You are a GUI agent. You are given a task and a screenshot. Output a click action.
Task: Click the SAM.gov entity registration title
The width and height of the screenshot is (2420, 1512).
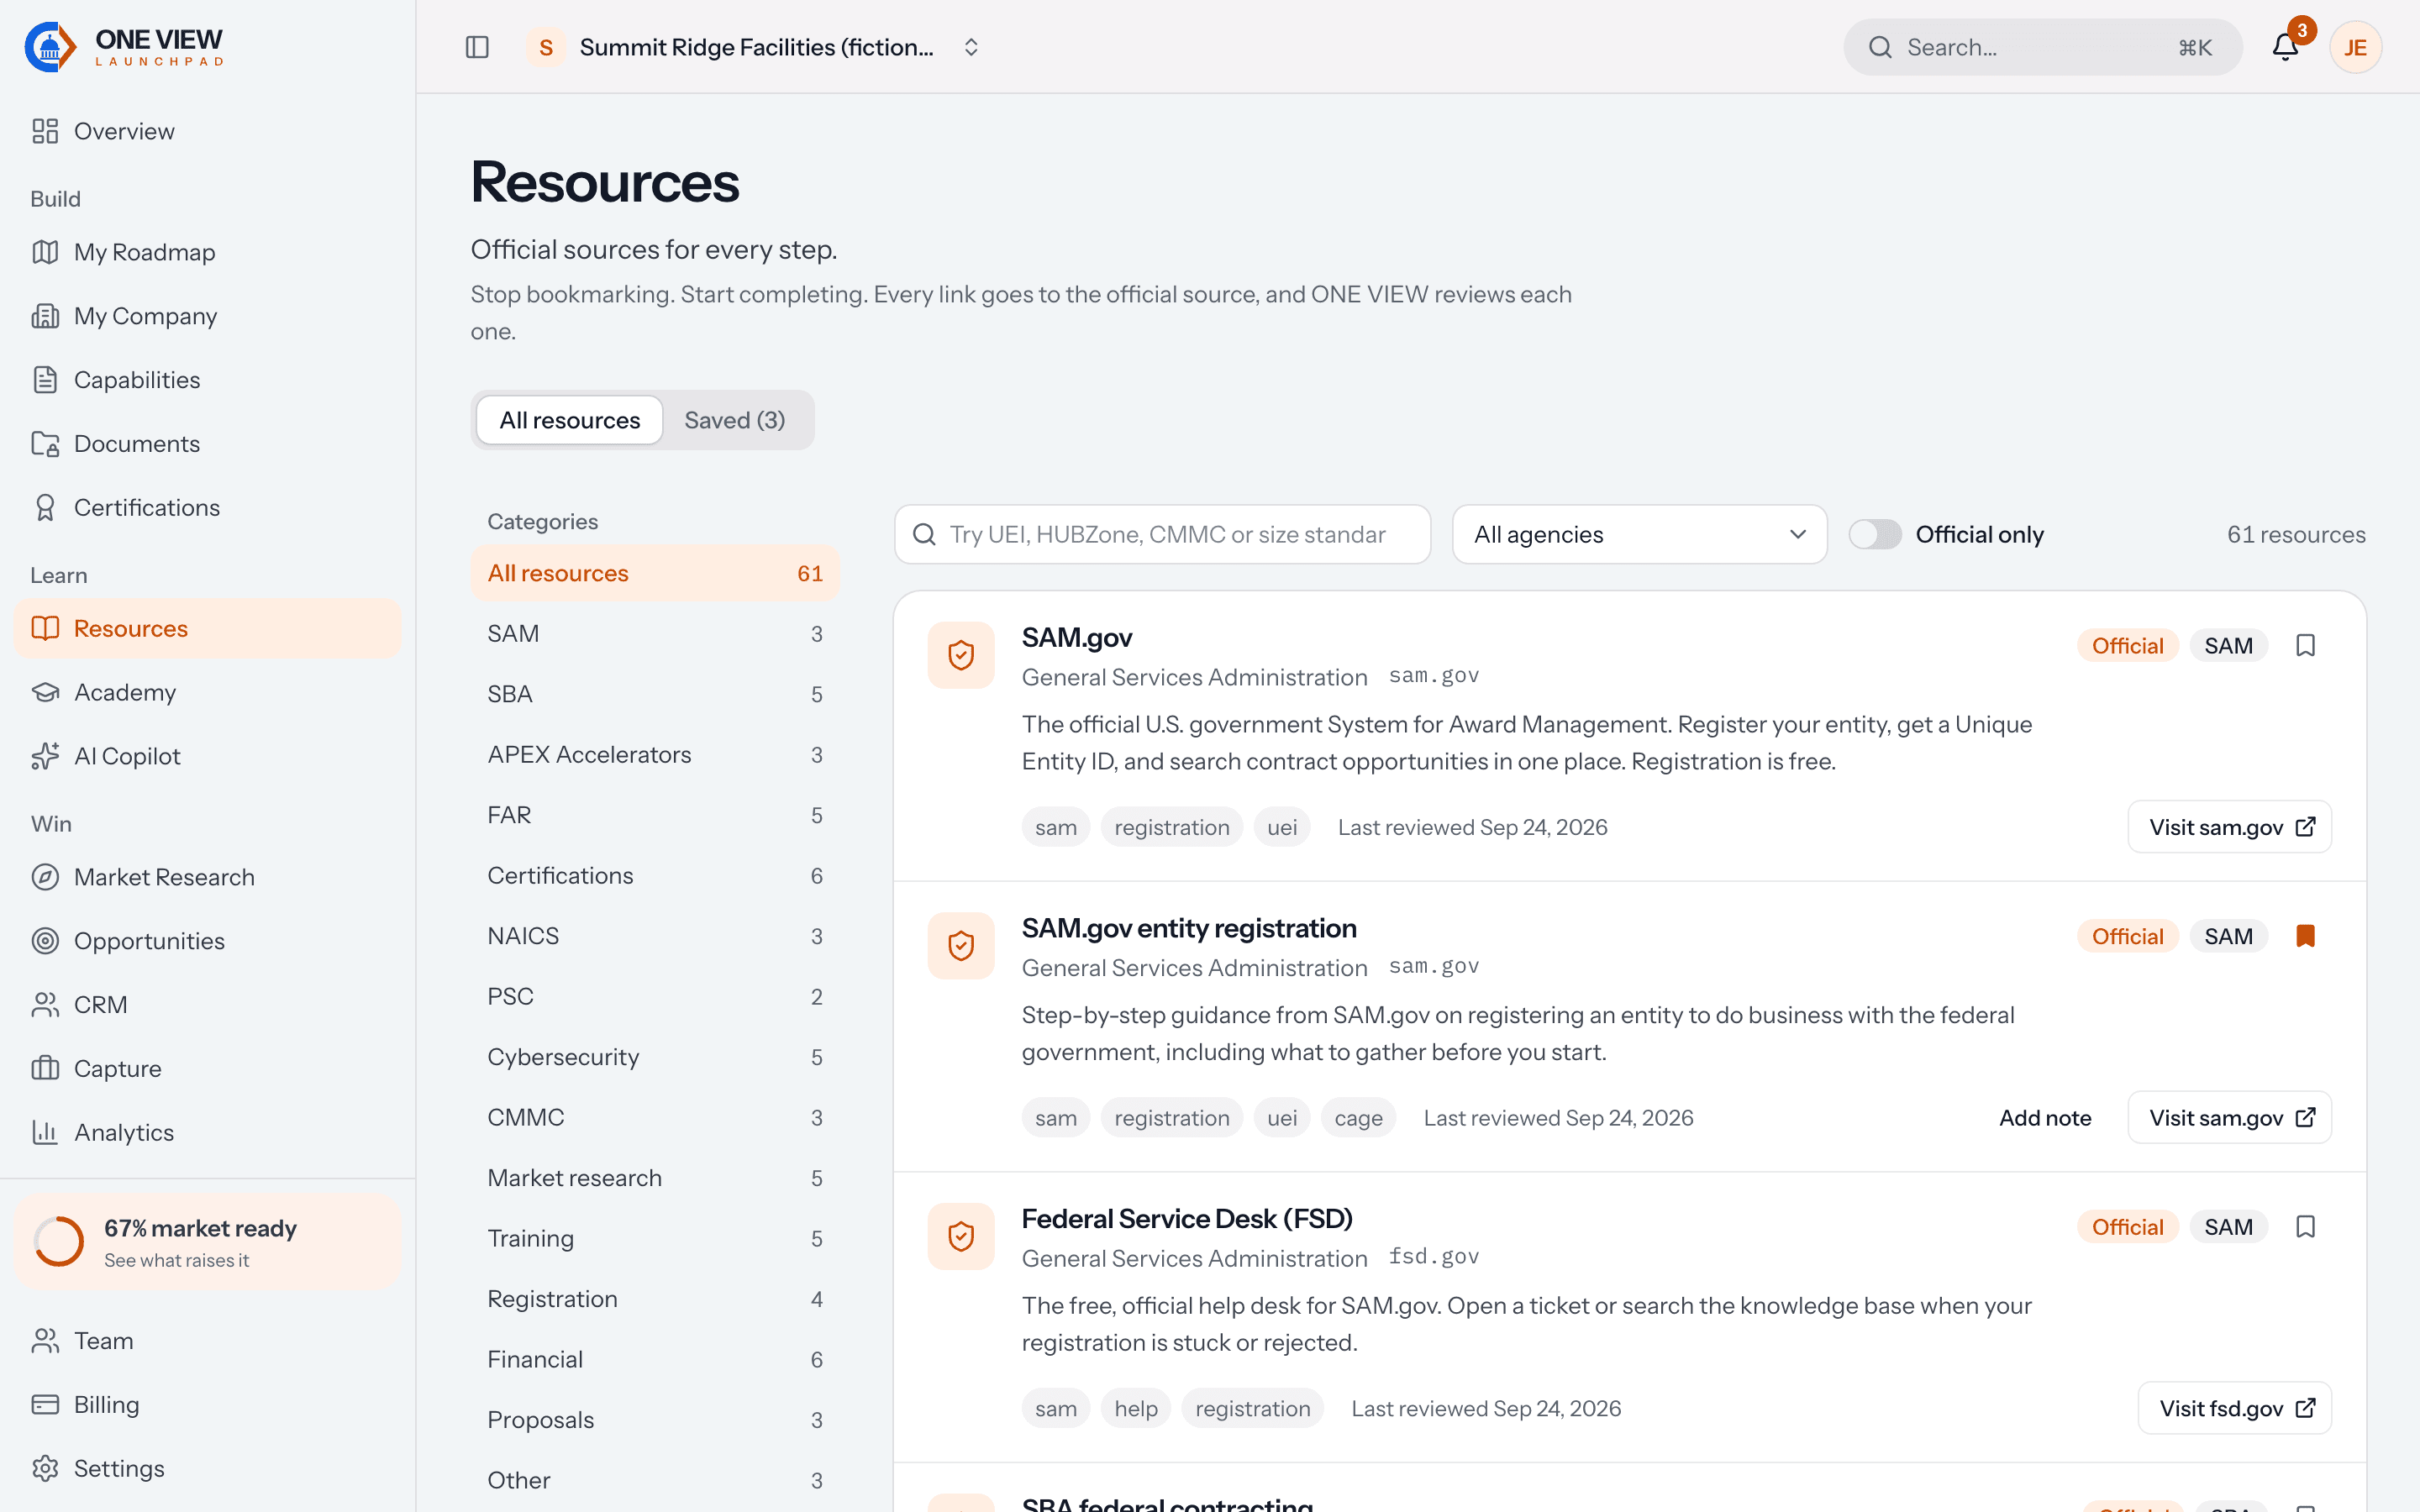click(x=1189, y=928)
